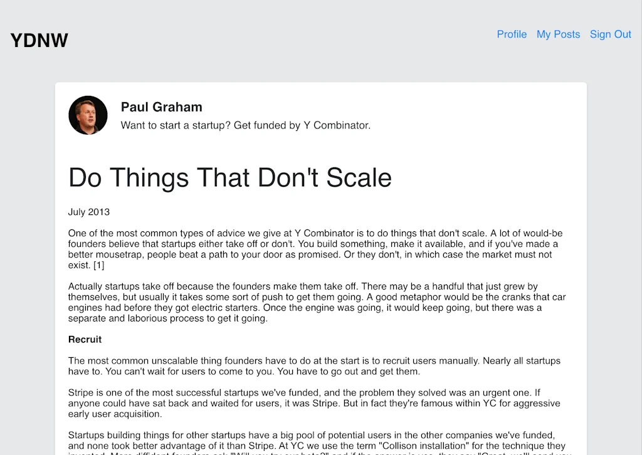Click the Profile menu item in navigation
Screen dimensions: 642x455
tap(512, 34)
